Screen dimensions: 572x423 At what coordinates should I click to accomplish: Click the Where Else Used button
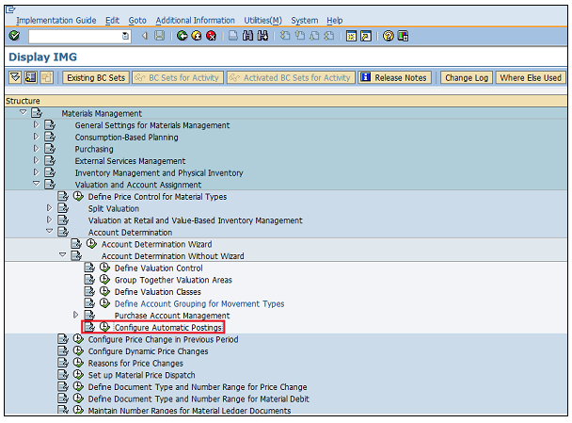[530, 78]
